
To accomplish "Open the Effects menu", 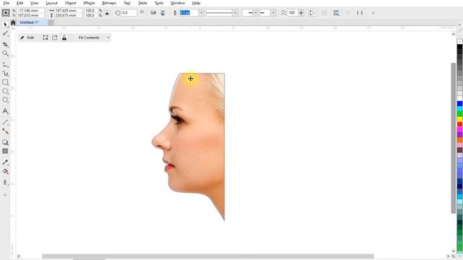I will (x=89, y=3).
